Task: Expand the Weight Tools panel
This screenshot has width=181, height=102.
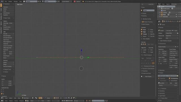Action: [x=8, y=69]
